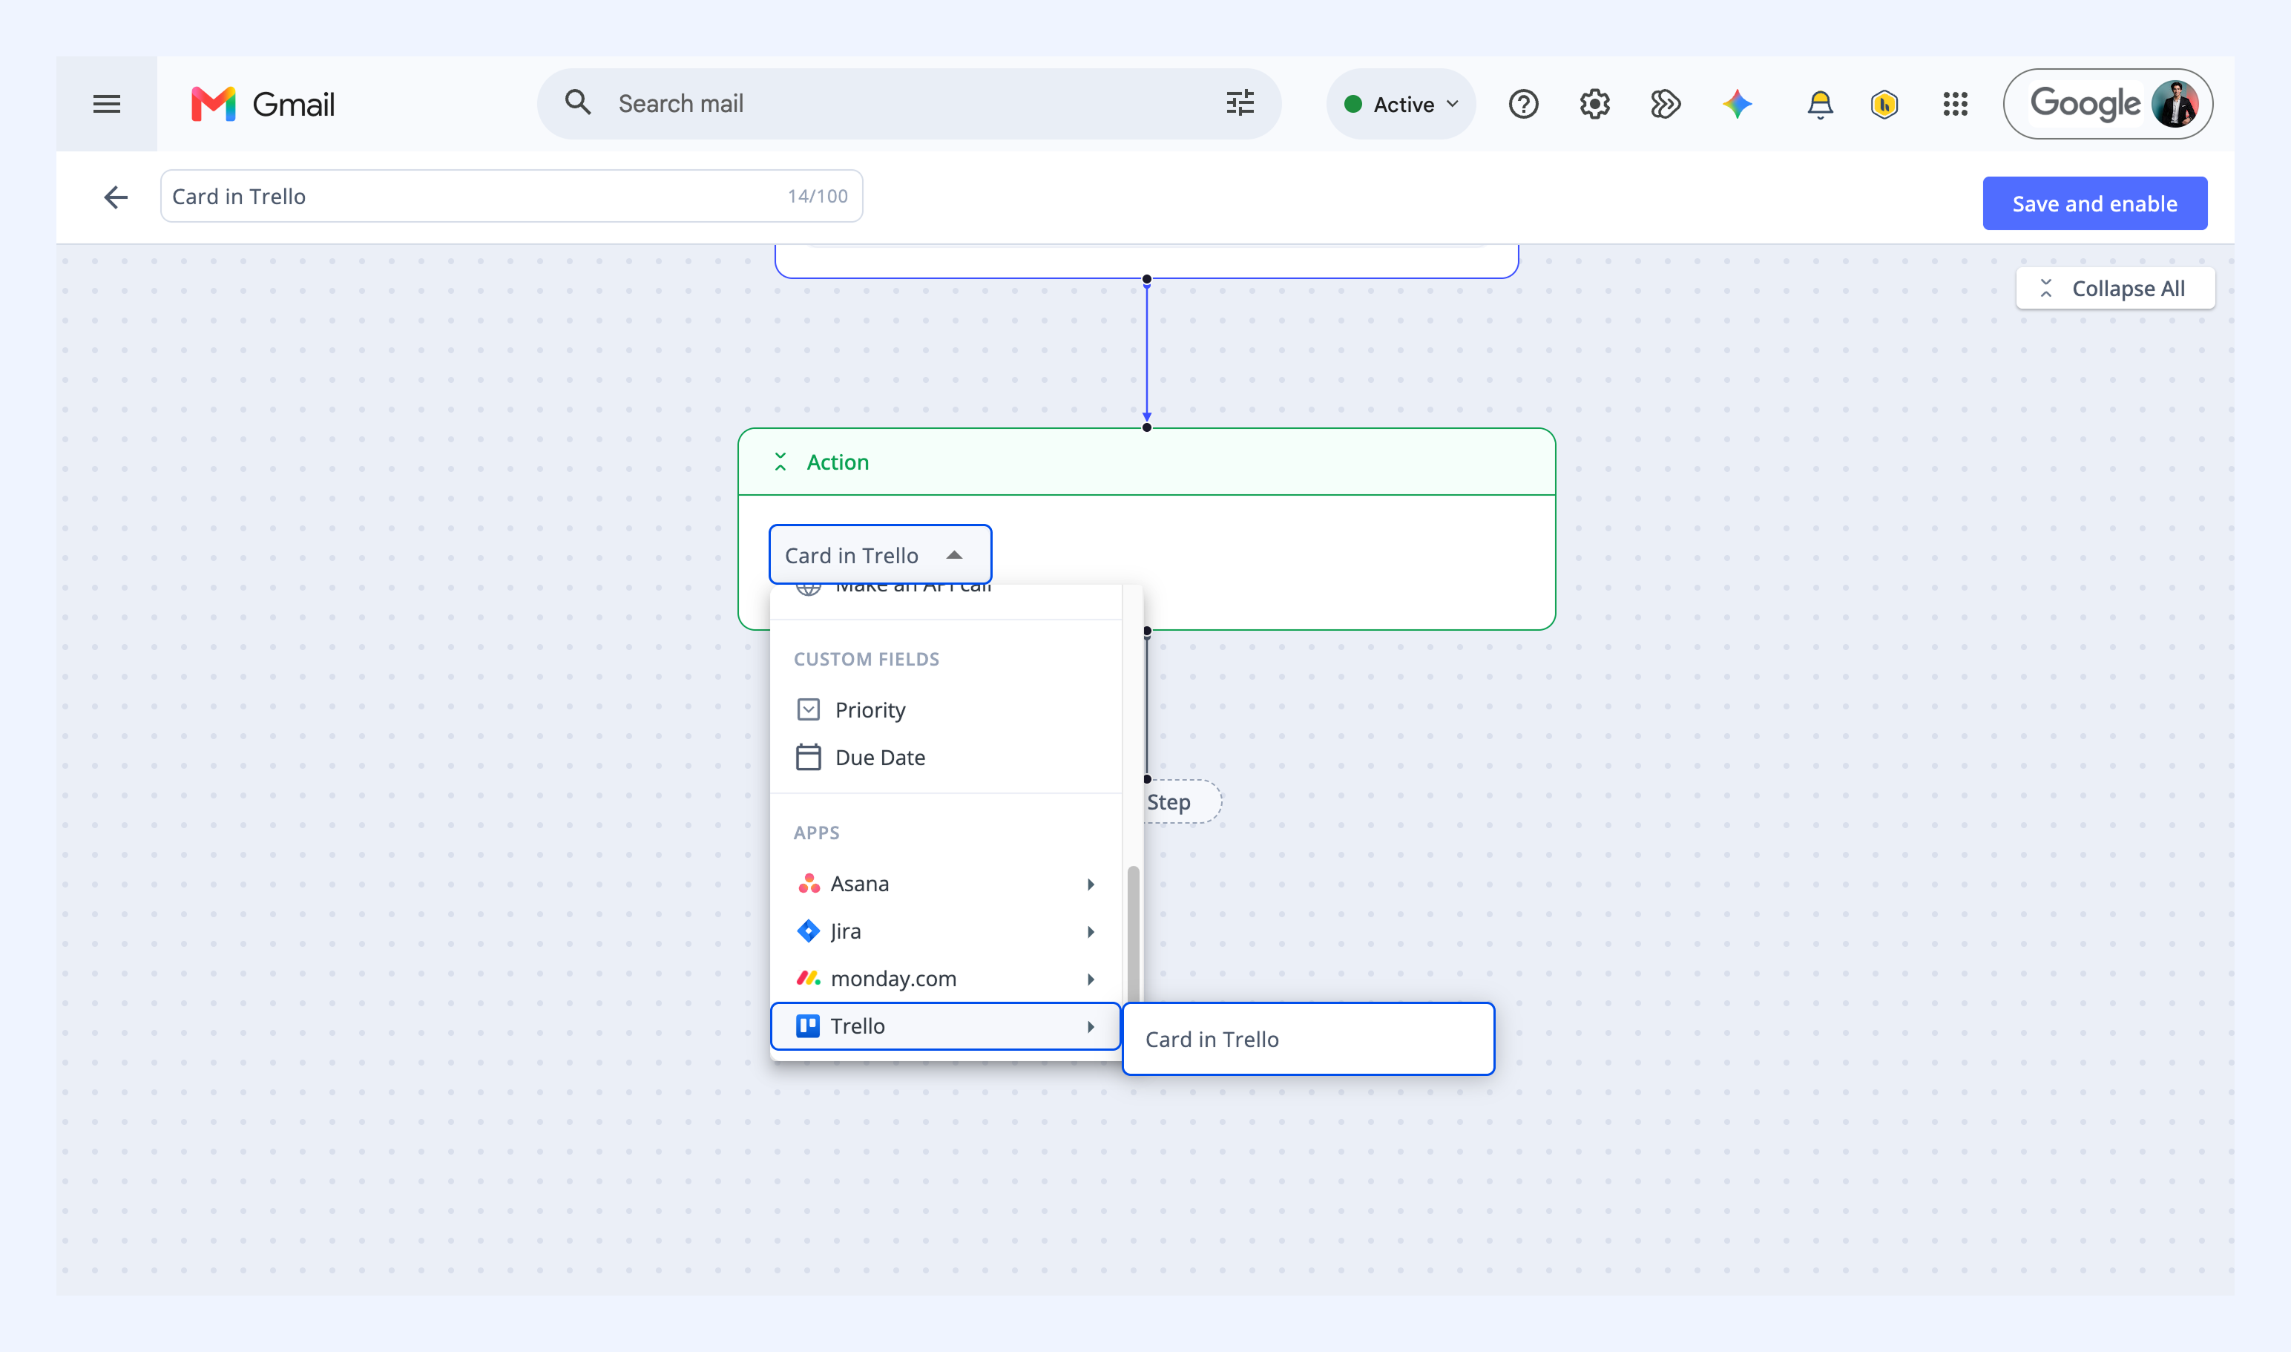Click the 14/100 character counter
This screenshot has width=2291, height=1352.
(x=817, y=196)
